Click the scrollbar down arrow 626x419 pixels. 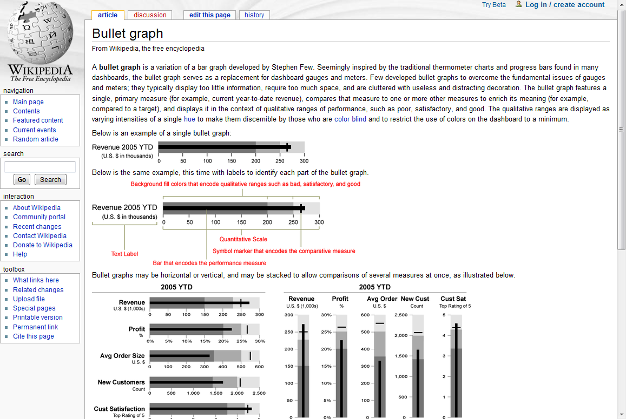click(x=621, y=415)
